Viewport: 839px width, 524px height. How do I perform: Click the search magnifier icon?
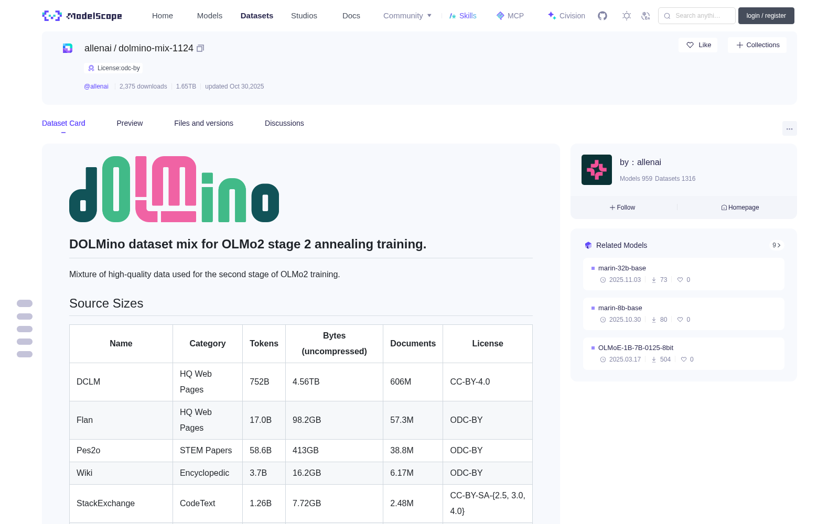tap(668, 16)
